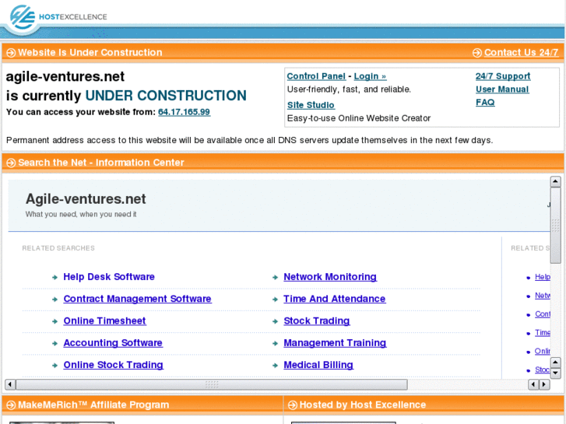Open the Contact Us 24/7 link

point(522,53)
